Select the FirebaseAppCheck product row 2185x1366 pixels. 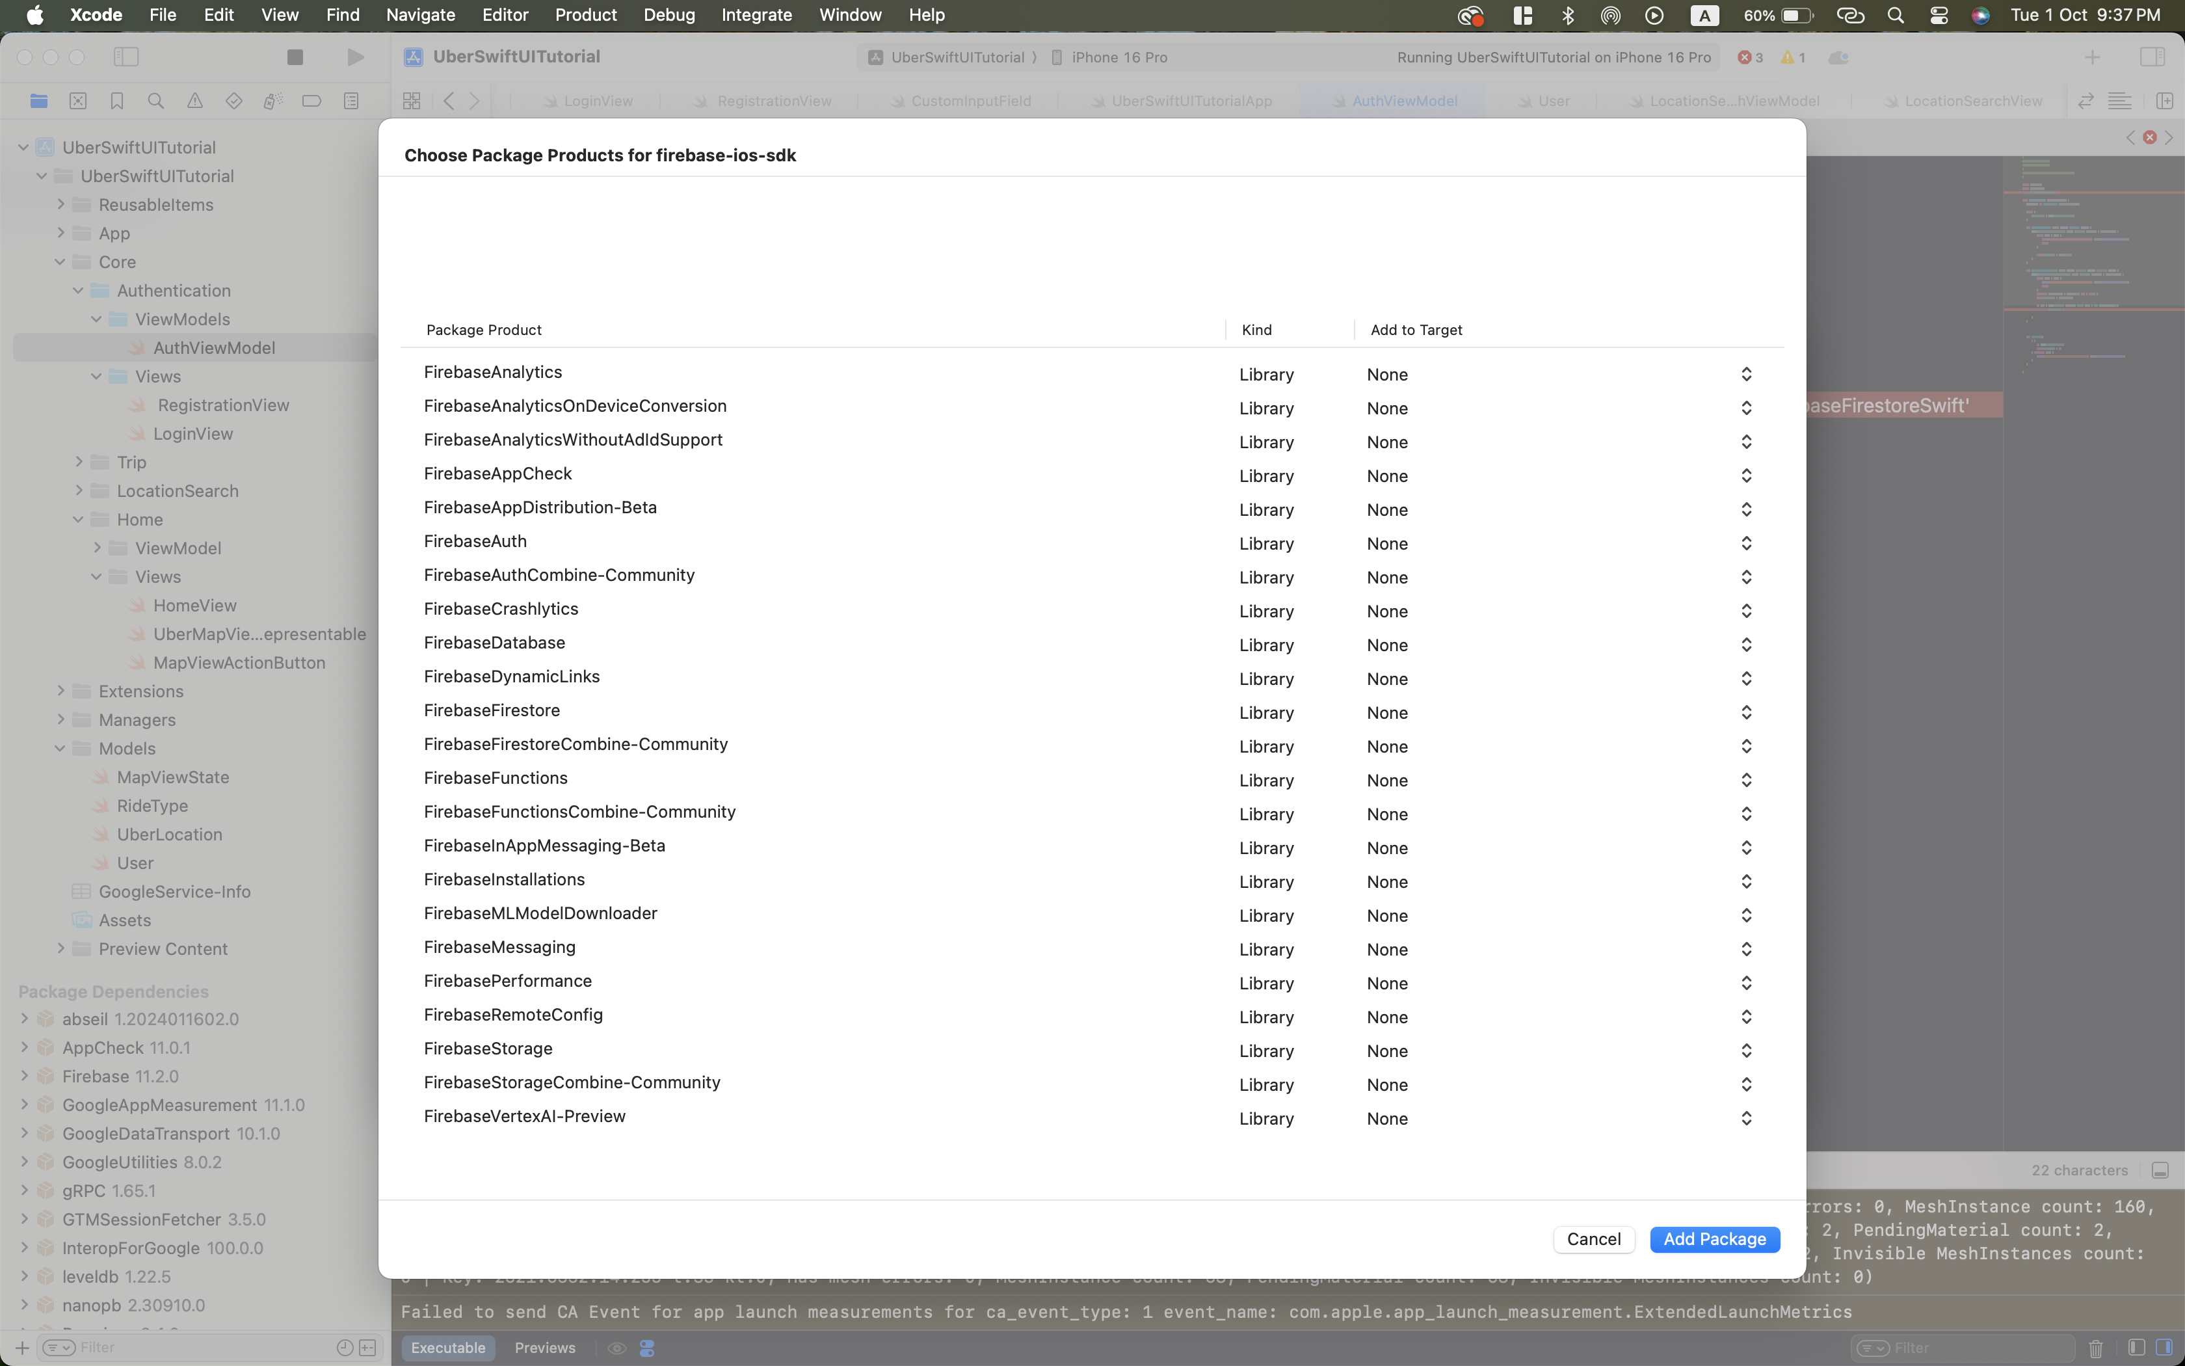click(1092, 474)
